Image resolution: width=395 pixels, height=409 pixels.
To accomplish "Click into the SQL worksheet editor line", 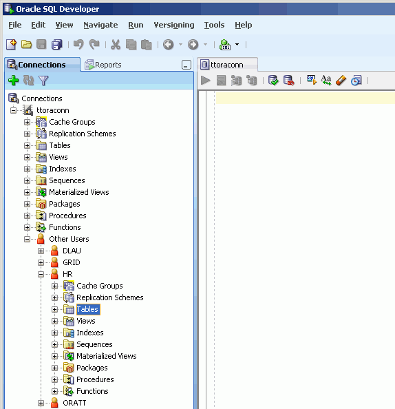I will 305,98.
